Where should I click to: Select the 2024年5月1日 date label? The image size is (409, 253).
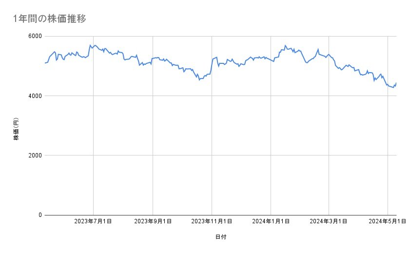(388, 222)
